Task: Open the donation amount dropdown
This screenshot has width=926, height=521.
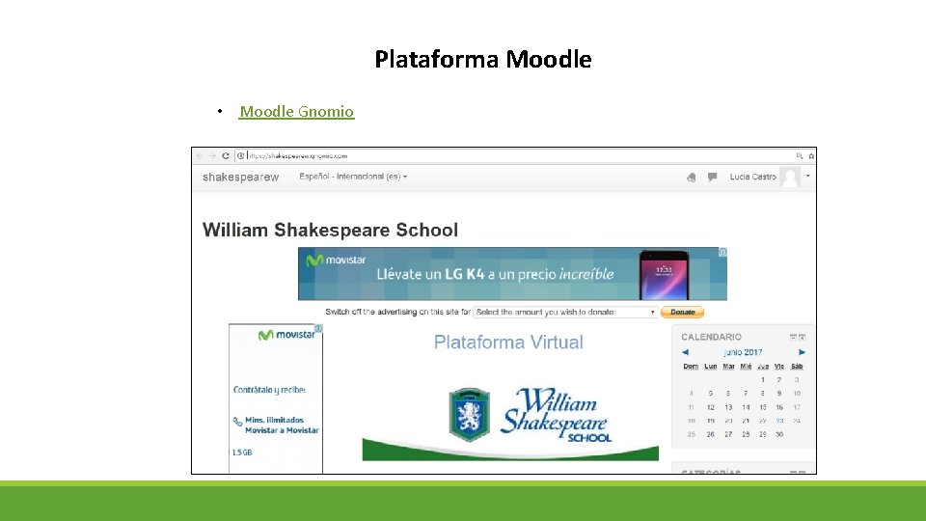Action: [x=565, y=312]
